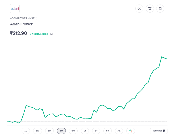Show the 1M chart period

[x=49, y=131]
